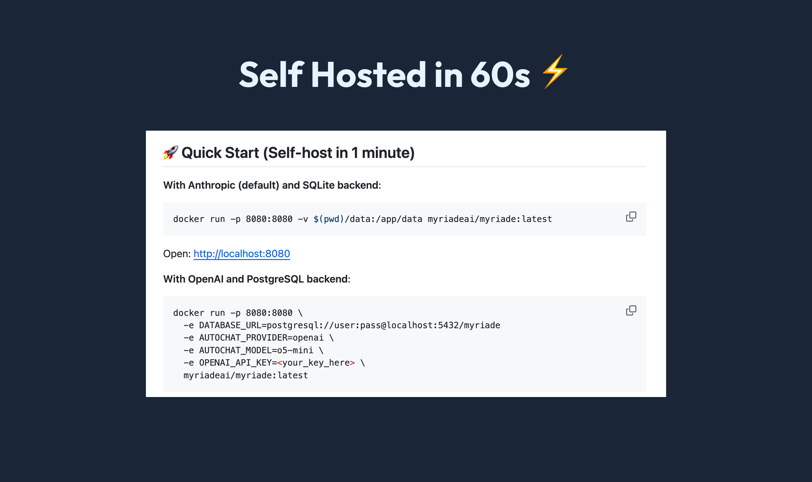Image resolution: width=812 pixels, height=482 pixels.
Task: Open the http://localhost:8080 link
Action: click(242, 254)
